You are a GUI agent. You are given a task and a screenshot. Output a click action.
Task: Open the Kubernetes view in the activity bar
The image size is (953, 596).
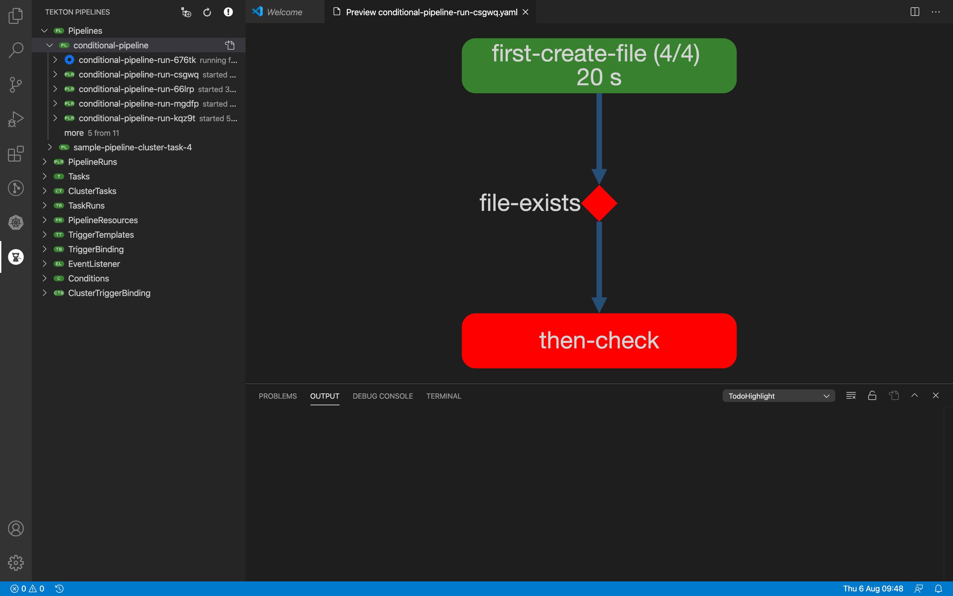[x=16, y=222]
